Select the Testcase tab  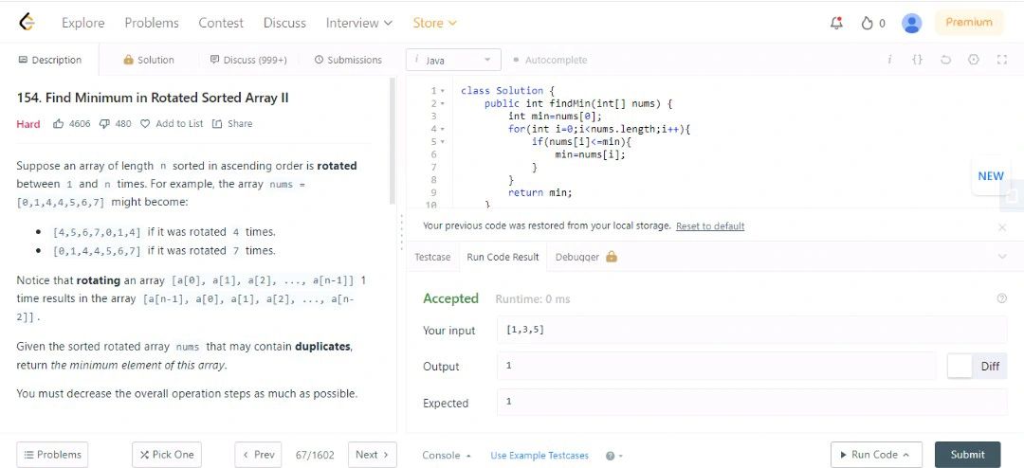tap(432, 257)
